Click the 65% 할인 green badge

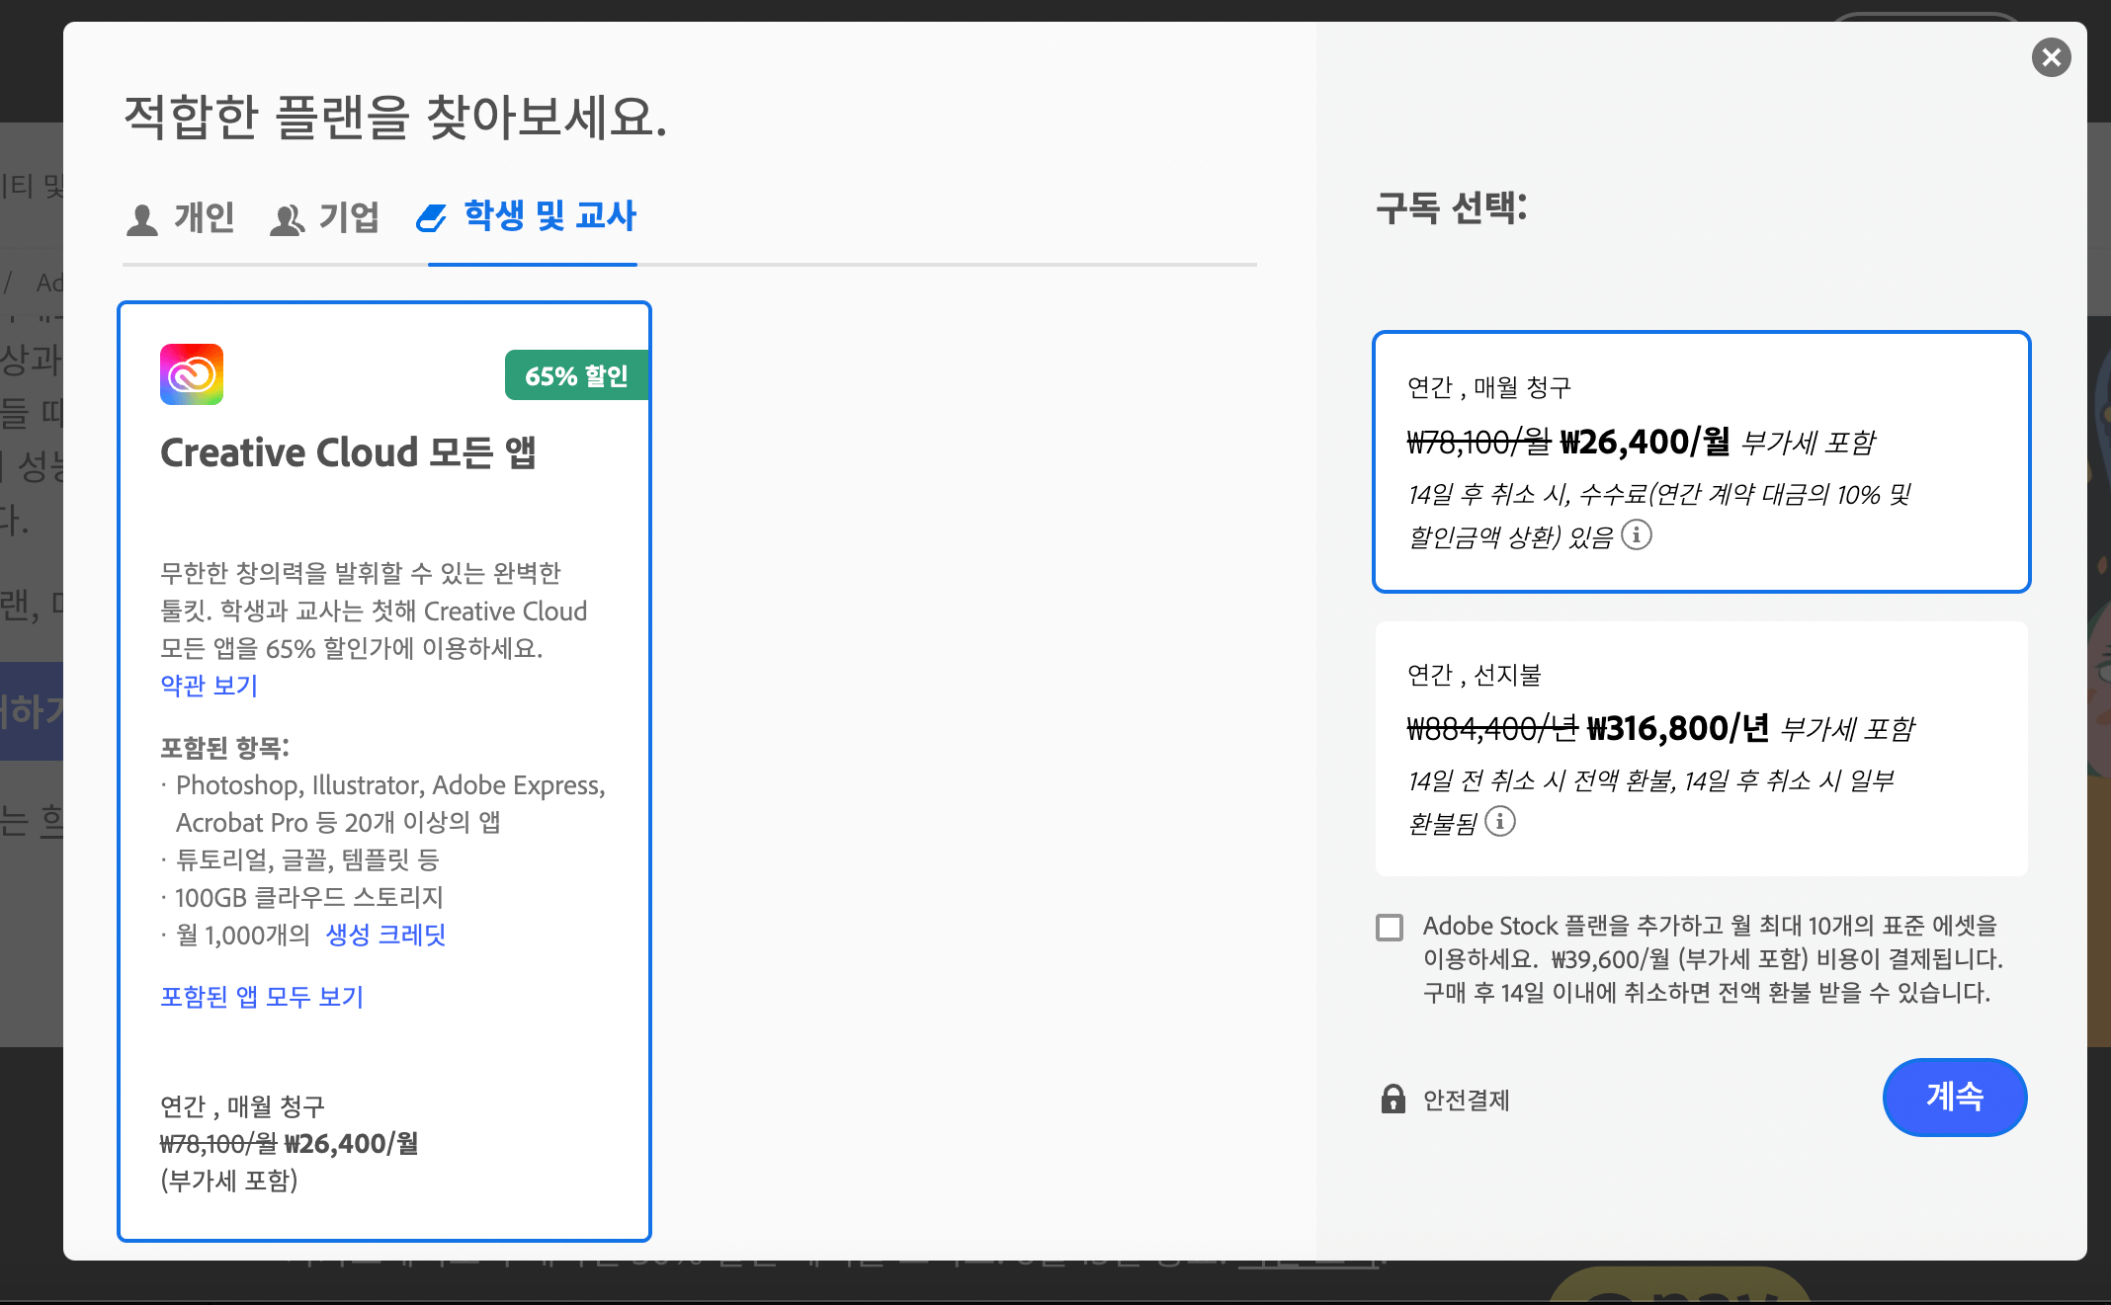pyautogui.click(x=576, y=375)
